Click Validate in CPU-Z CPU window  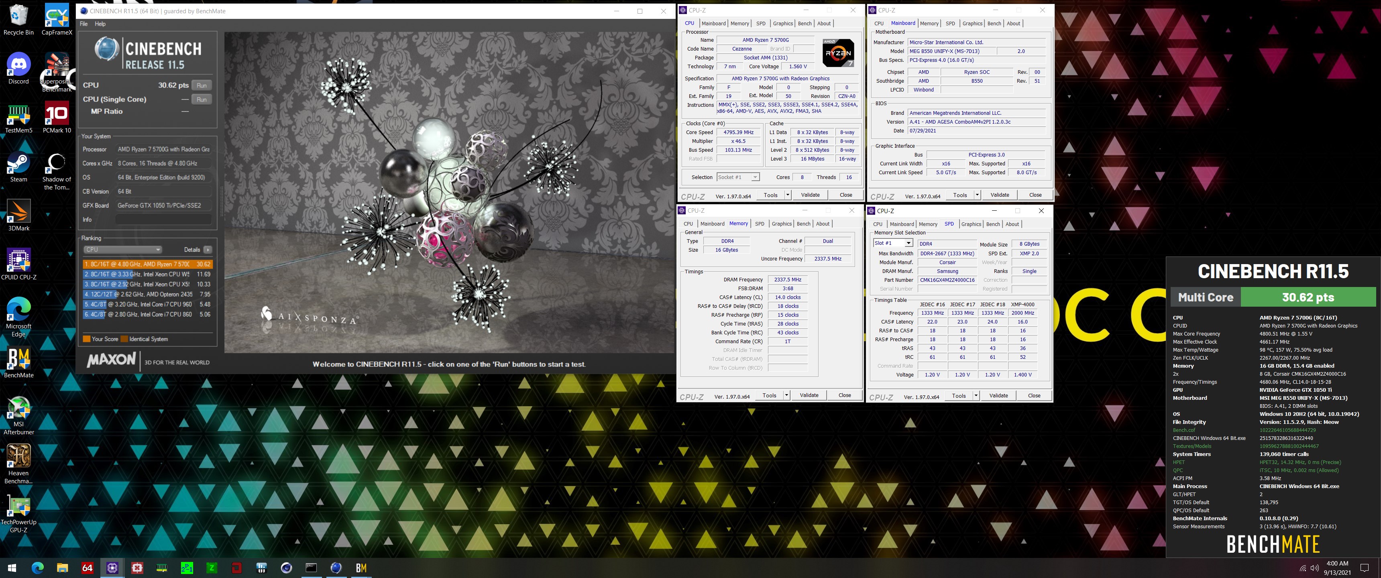pyautogui.click(x=810, y=195)
